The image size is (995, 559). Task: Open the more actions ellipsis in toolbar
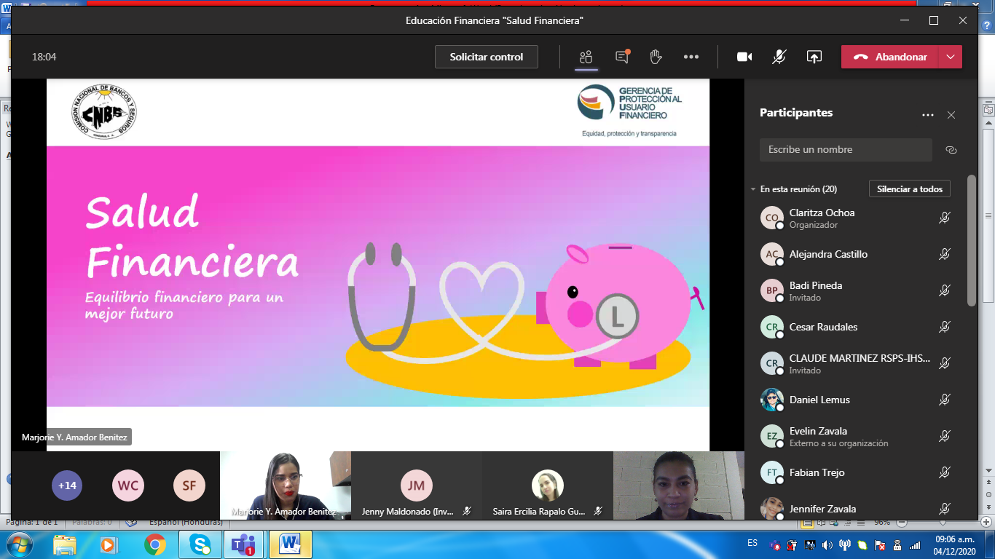691,57
